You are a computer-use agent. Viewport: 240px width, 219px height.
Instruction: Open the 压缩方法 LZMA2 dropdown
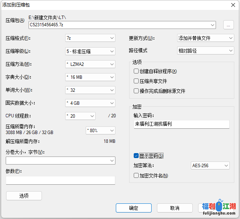90,64
